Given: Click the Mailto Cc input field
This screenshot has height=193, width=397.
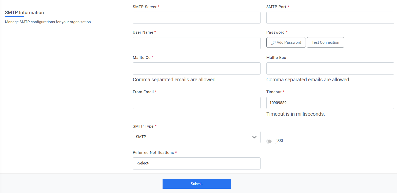Looking at the screenshot, I should [x=196, y=68].
